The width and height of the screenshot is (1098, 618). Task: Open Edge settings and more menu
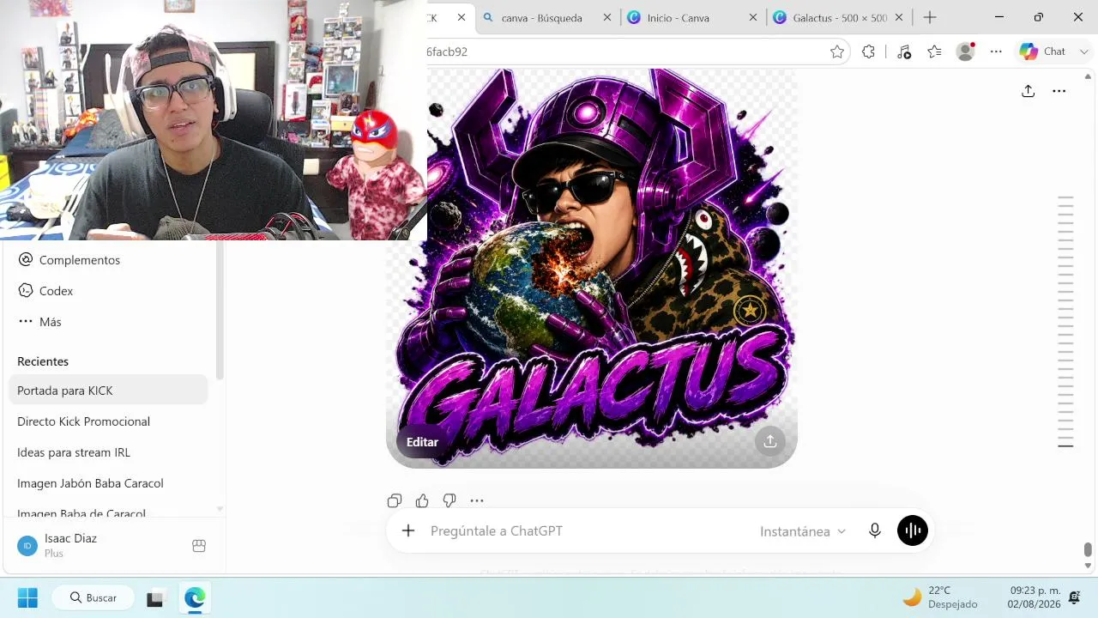tap(996, 51)
